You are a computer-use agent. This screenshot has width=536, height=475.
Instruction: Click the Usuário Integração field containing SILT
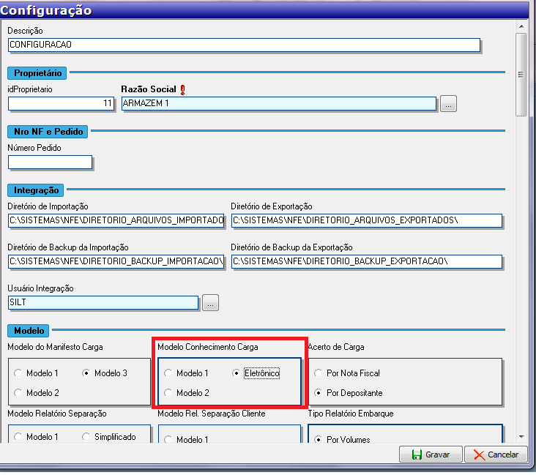click(103, 302)
